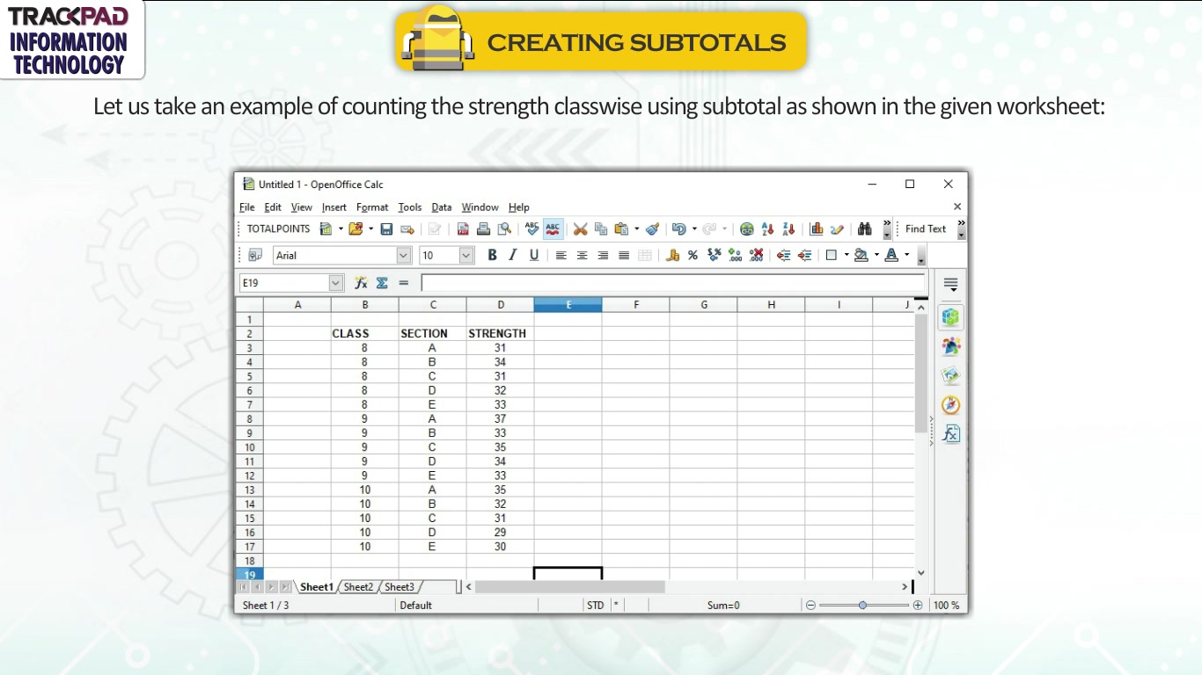Select the Format Paintbrush icon
Viewport: 1202px width, 675px height.
point(652,229)
